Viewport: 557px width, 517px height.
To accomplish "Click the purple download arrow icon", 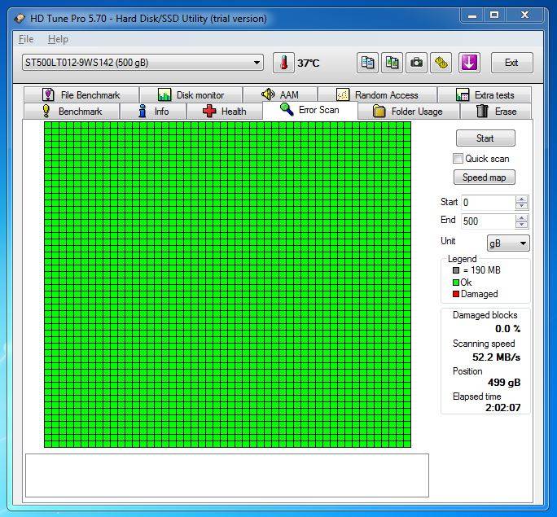I will [469, 63].
